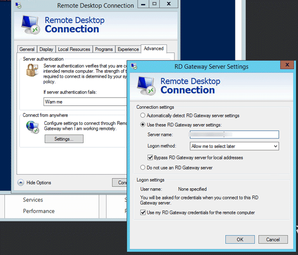Click the padlock server authentication icon
The width and height of the screenshot is (298, 255).
pos(32,71)
